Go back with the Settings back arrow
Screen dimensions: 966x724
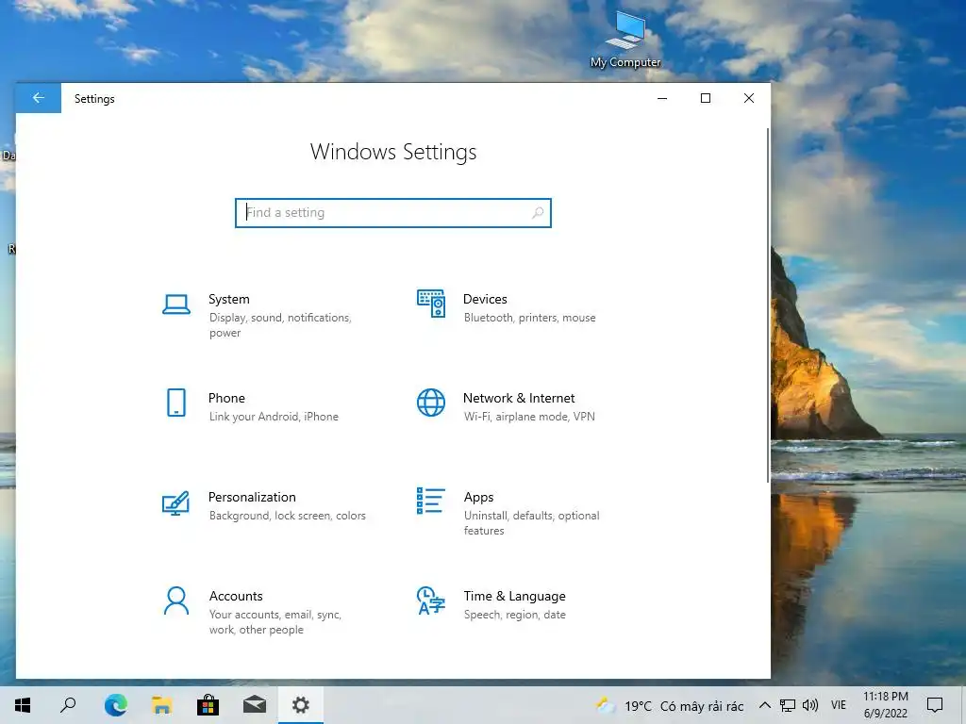38,98
